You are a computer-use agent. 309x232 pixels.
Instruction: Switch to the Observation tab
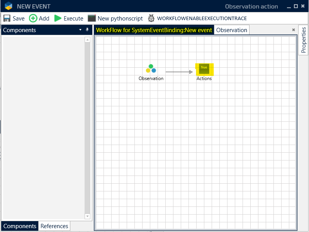click(x=231, y=30)
